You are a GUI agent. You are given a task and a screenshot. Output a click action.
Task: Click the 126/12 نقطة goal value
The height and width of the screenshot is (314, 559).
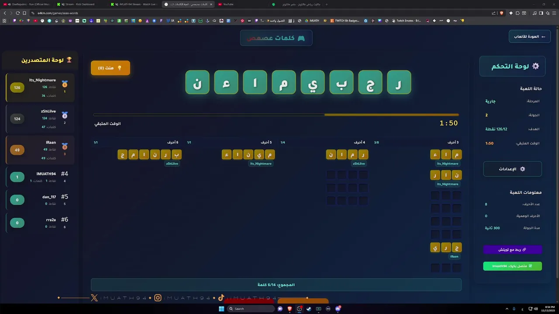[496, 129]
